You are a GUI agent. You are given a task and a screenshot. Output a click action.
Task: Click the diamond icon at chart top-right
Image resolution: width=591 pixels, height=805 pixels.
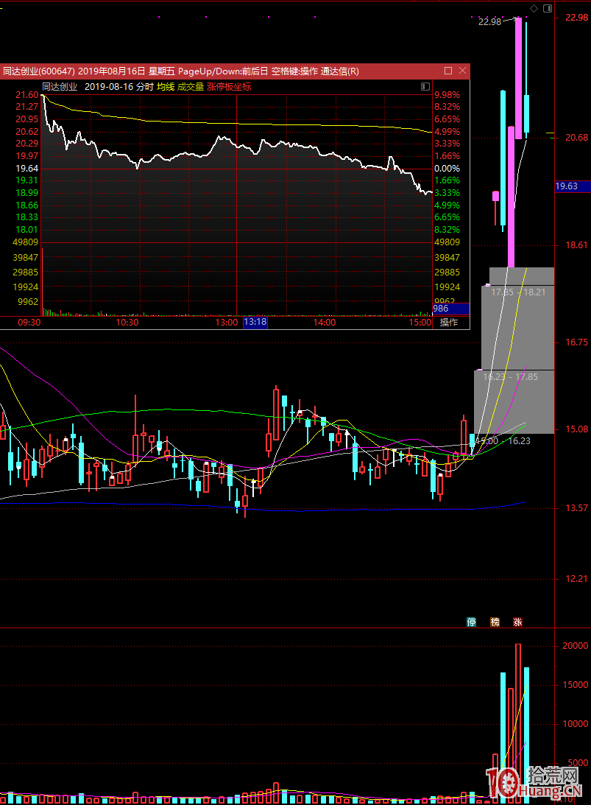[534, 8]
